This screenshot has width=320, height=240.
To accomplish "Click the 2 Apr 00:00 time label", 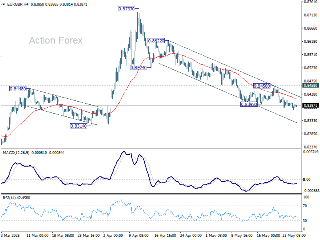I will 113,236.
